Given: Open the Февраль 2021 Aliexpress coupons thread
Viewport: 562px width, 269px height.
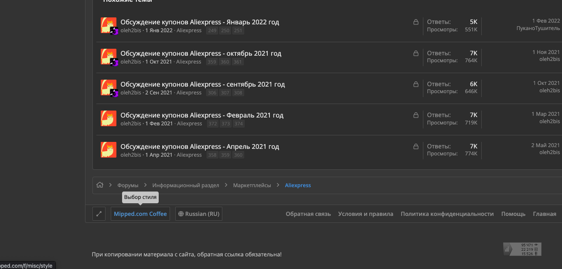Looking at the screenshot, I should point(202,115).
